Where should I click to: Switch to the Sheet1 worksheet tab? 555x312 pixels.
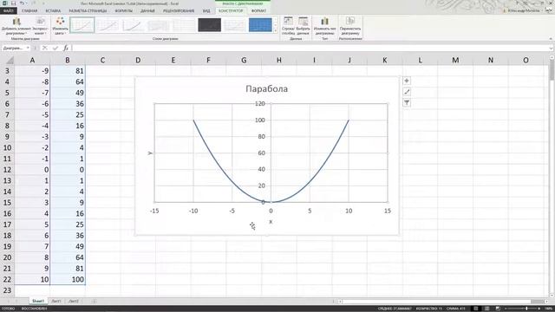(x=38, y=301)
